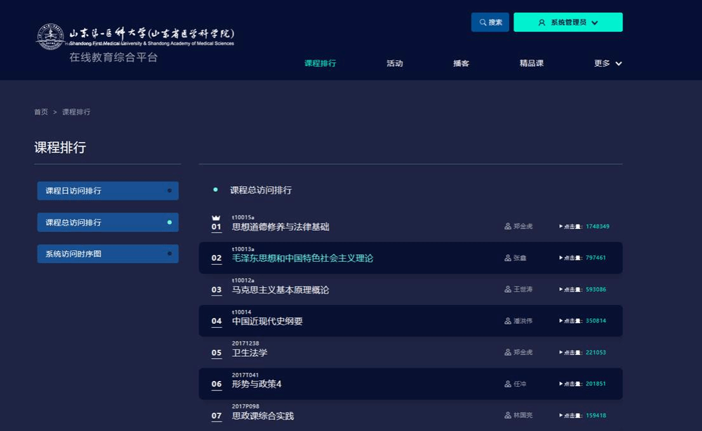Open course 毛泽东思想和中国特色社会主义理论

point(302,259)
